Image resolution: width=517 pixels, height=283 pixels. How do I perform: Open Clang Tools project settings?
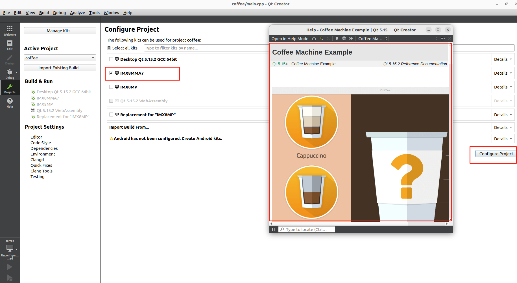coord(42,171)
